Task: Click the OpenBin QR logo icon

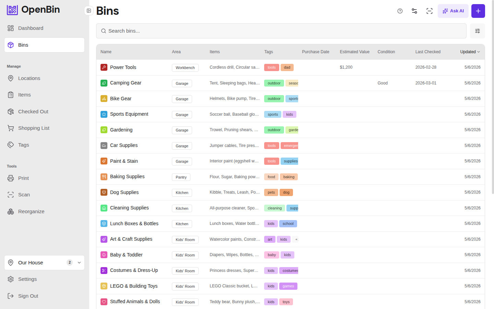Action: click(12, 10)
